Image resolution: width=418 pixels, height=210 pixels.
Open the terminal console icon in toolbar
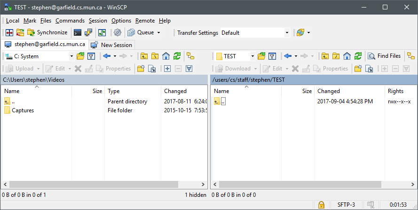78,32
